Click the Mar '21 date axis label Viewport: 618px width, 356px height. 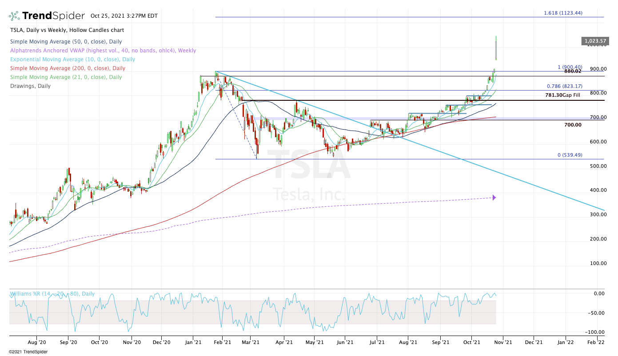tap(251, 343)
